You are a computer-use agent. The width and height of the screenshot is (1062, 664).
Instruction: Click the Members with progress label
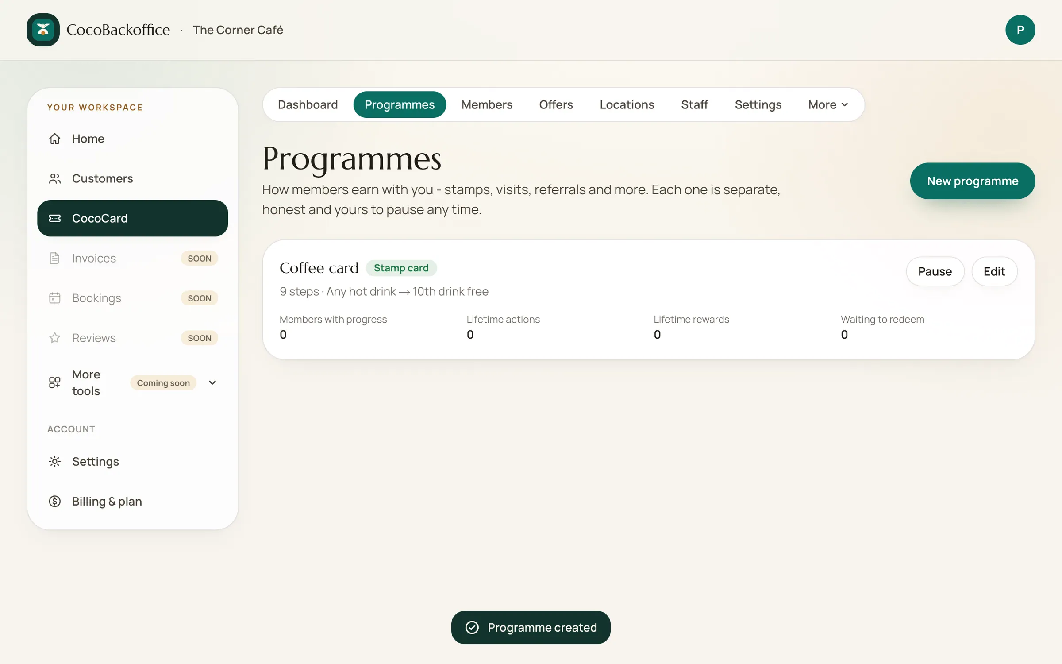tap(333, 319)
